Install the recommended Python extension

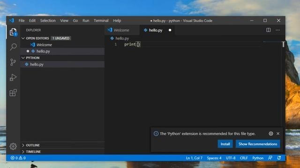[x=225, y=144]
